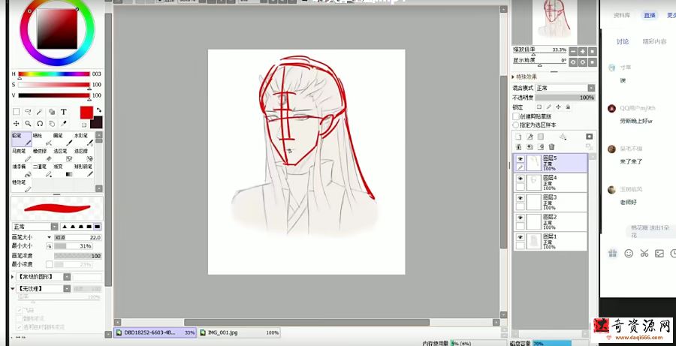Select the lasso selection tool
The height and width of the screenshot is (346, 676).
tap(28, 112)
